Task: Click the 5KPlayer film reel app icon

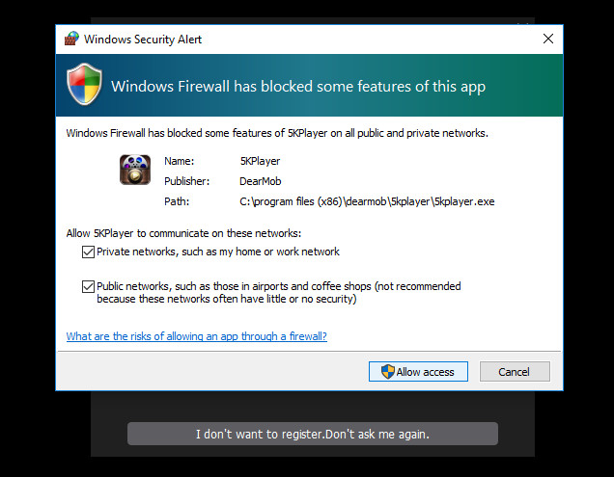Action: pyautogui.click(x=135, y=170)
